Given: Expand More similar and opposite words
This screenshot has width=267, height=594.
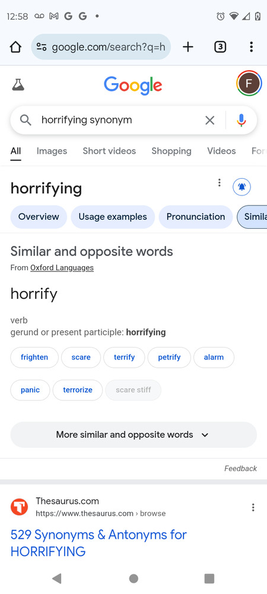Looking at the screenshot, I should click(x=133, y=435).
